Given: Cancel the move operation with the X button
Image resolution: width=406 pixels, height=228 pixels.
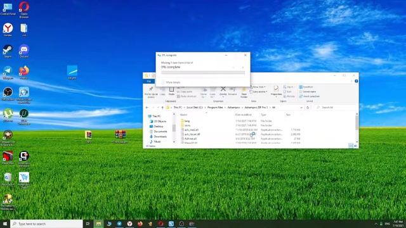Looking at the screenshot, I should pos(242,67).
